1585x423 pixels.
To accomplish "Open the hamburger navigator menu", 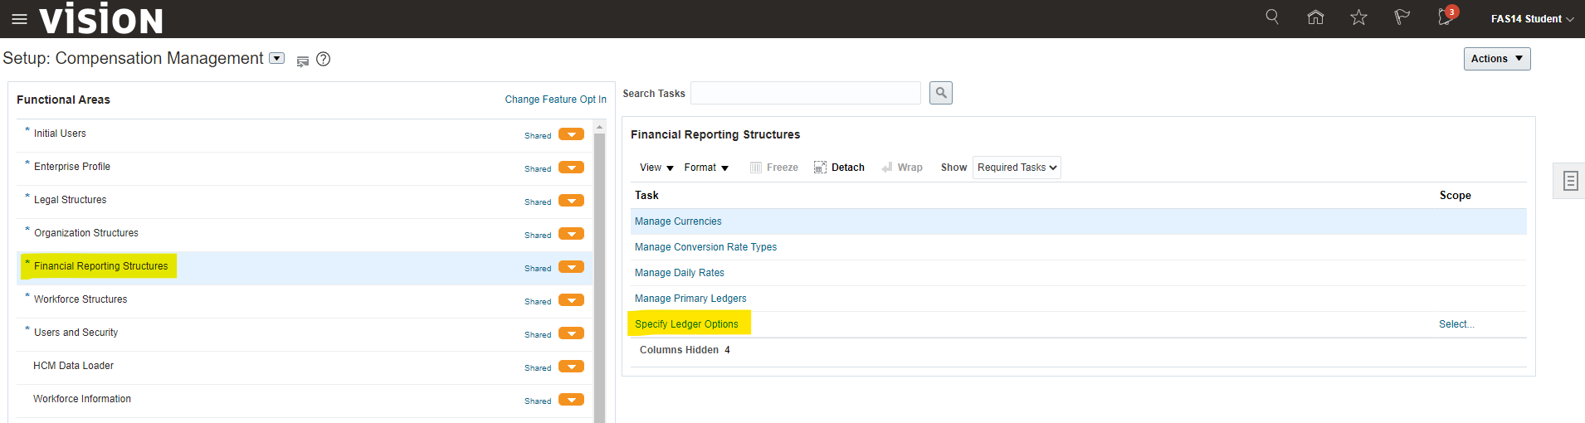I will 19,19.
